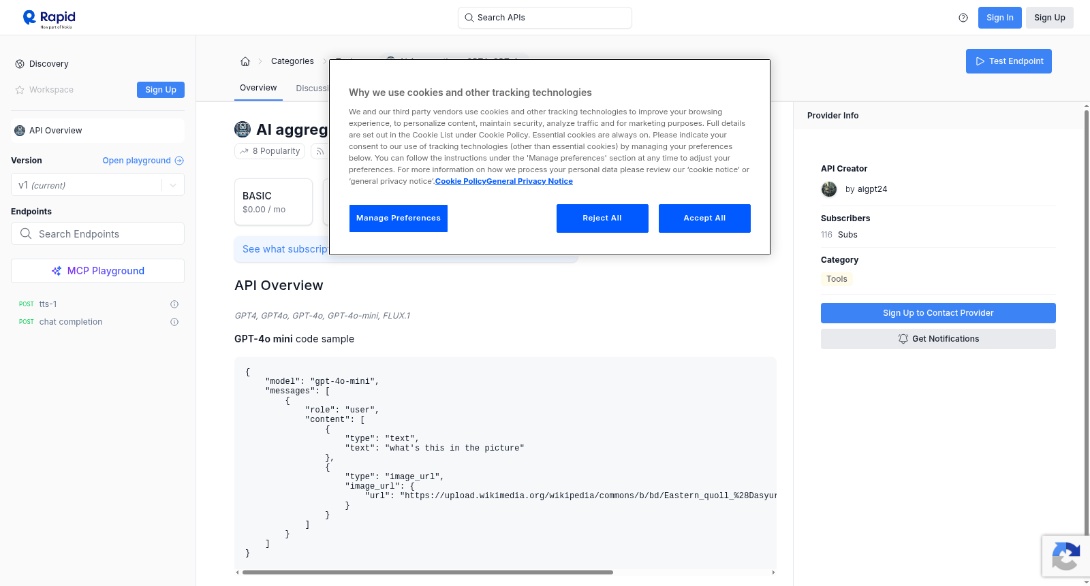Click the sidebar Sign Up button
This screenshot has height=586, width=1090.
coord(161,90)
